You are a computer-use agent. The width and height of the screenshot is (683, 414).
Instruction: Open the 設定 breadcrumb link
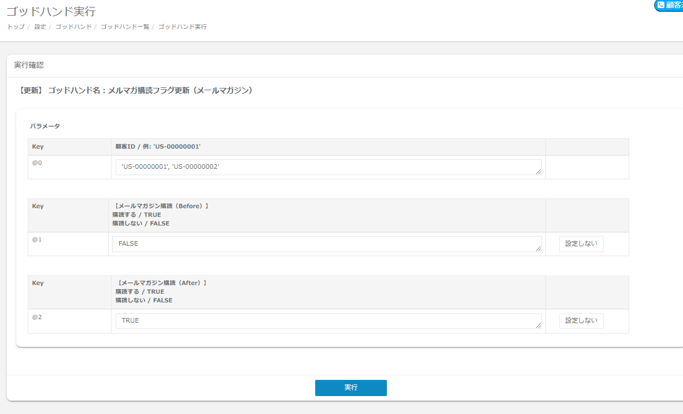click(40, 27)
